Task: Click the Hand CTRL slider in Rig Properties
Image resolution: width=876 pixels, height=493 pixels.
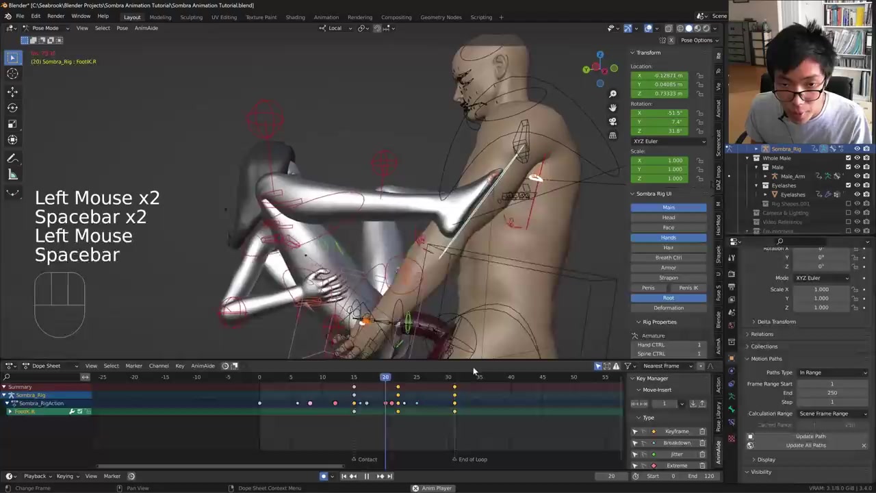Action: point(669,345)
